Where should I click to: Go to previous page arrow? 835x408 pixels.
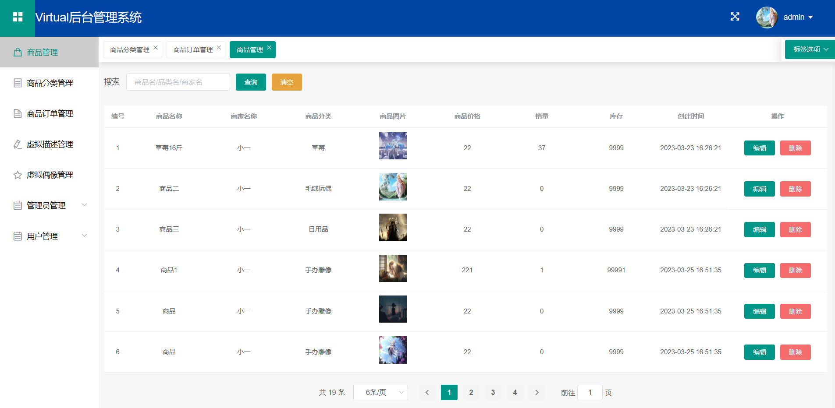[x=427, y=392]
